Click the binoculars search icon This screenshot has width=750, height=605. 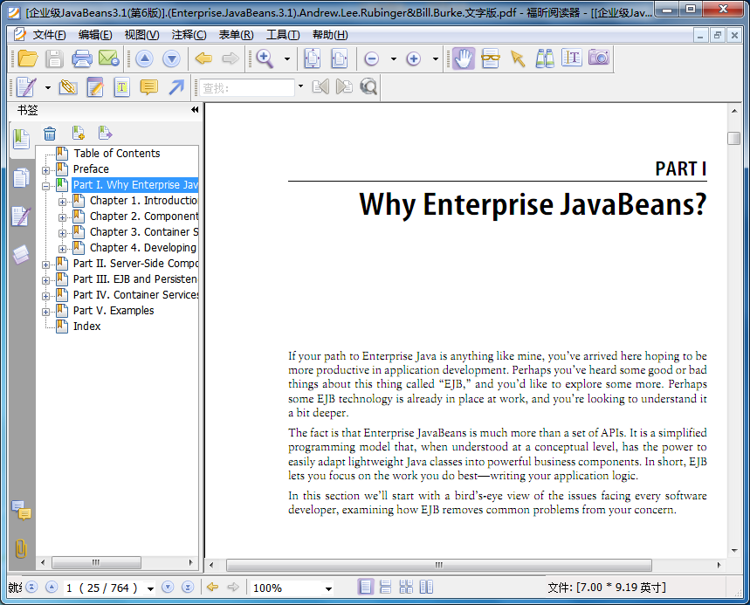tap(545, 58)
